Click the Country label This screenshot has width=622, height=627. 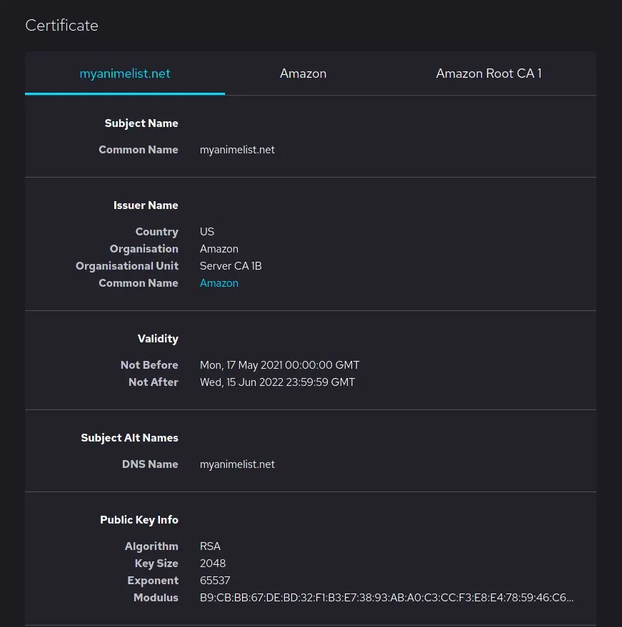click(157, 232)
